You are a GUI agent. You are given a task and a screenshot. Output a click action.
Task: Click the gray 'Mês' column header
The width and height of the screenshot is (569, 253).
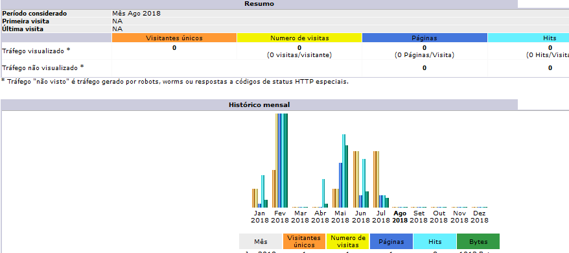[x=261, y=241]
